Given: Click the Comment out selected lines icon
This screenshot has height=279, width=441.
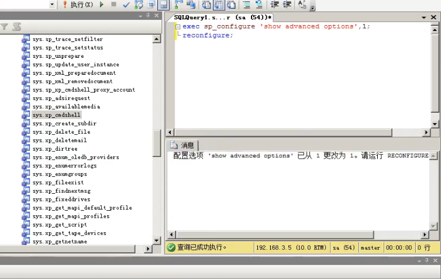Looking at the screenshot, I should [246, 5].
